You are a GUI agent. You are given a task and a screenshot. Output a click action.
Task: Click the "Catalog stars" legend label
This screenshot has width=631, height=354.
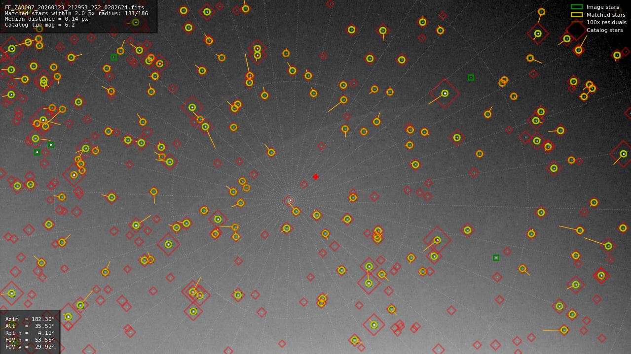pos(604,31)
